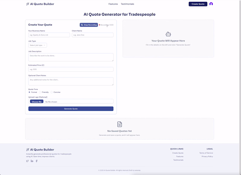Click the robot placeholder icon in quote preview
This screenshot has height=175, width=241.
(168, 35)
